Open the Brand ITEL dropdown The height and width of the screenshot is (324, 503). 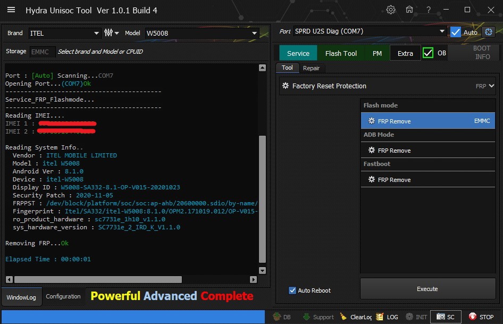pos(64,33)
